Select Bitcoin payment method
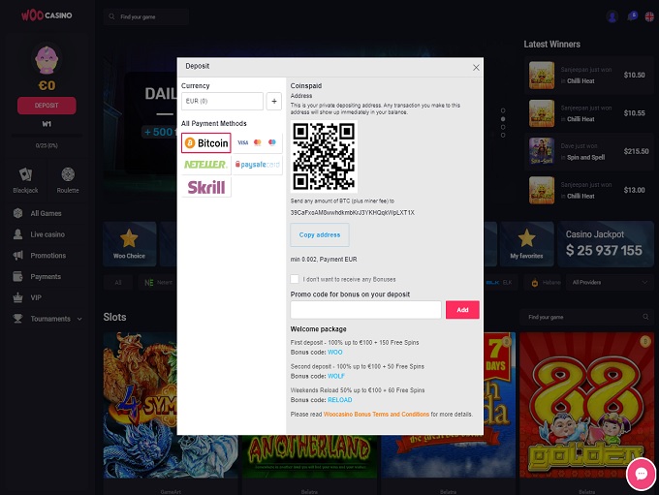659x495 pixels. 205,142
